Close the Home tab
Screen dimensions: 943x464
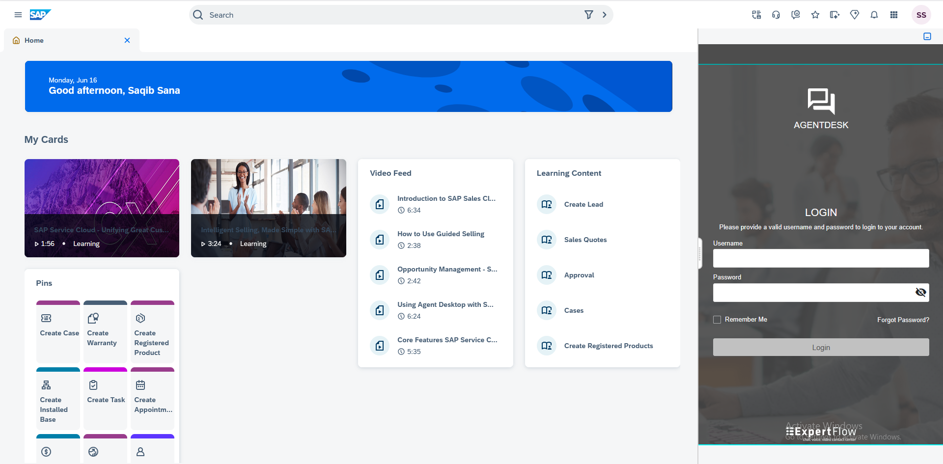coord(127,40)
